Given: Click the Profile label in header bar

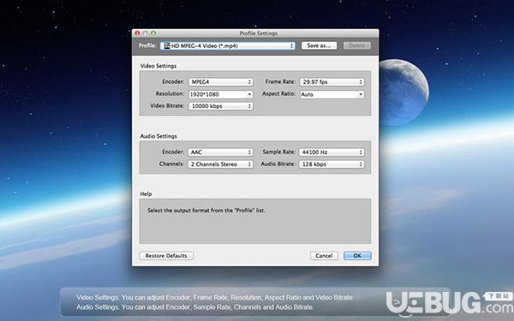Looking at the screenshot, I should click(147, 45).
